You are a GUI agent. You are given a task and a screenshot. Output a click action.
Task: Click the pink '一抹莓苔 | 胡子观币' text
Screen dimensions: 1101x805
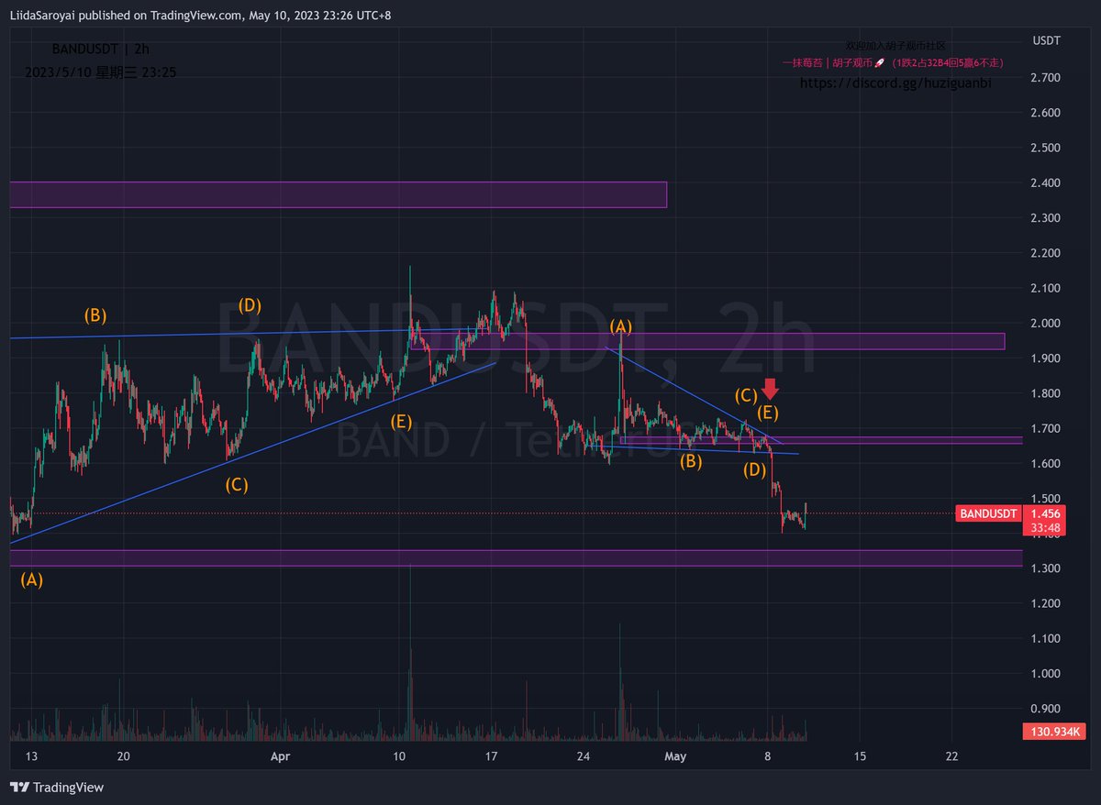(x=825, y=62)
